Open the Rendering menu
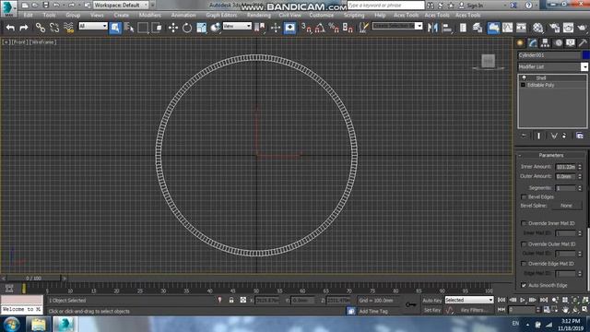 258,15
